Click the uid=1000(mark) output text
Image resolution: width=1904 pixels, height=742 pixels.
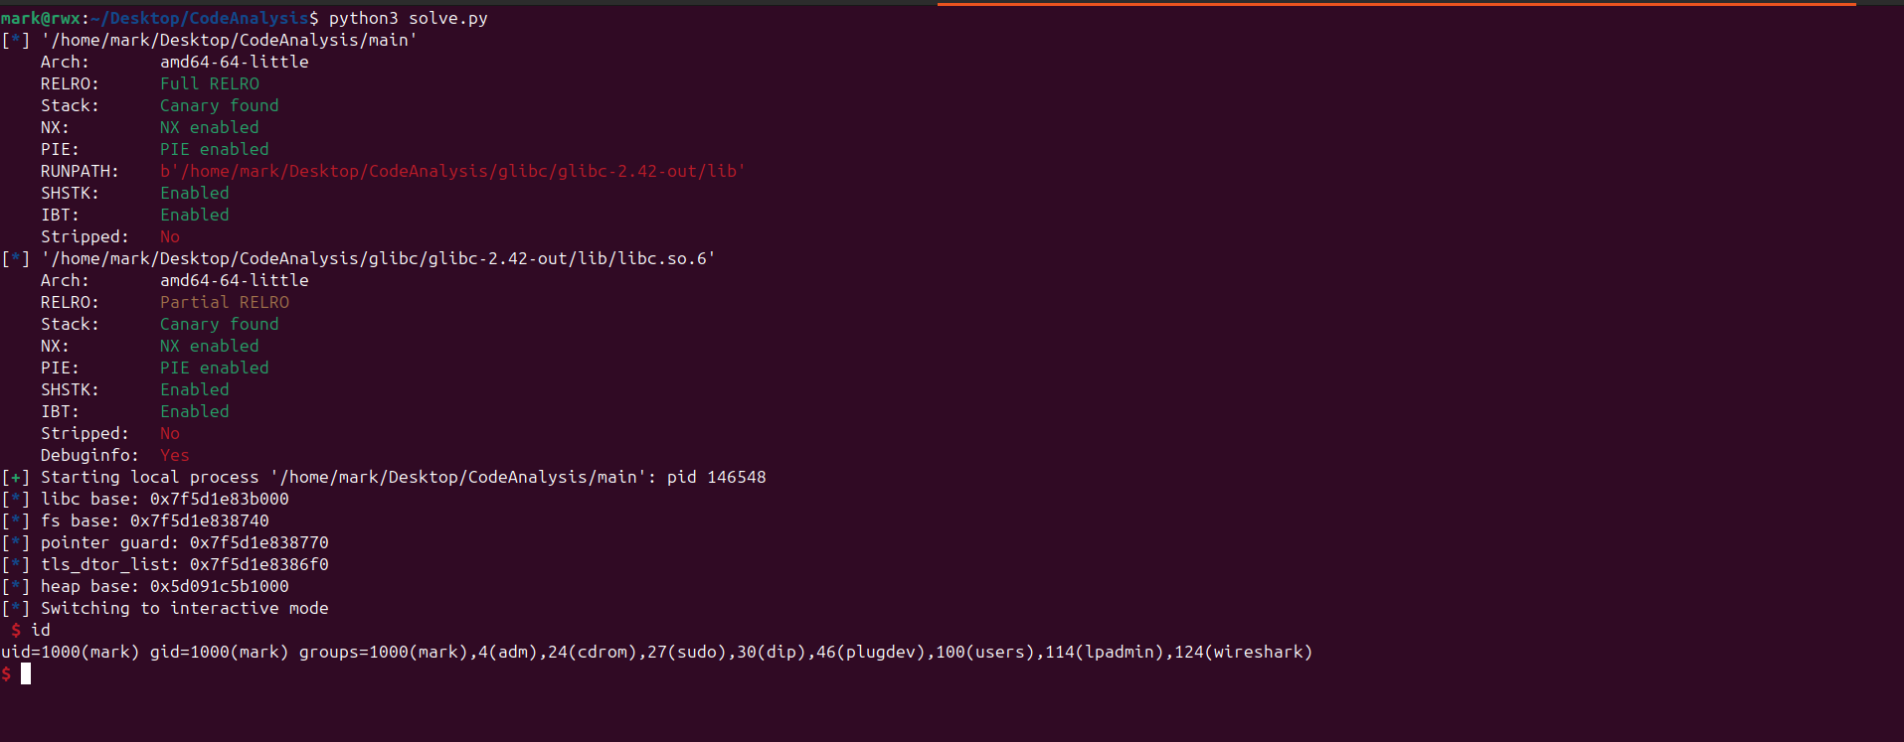click(x=70, y=652)
